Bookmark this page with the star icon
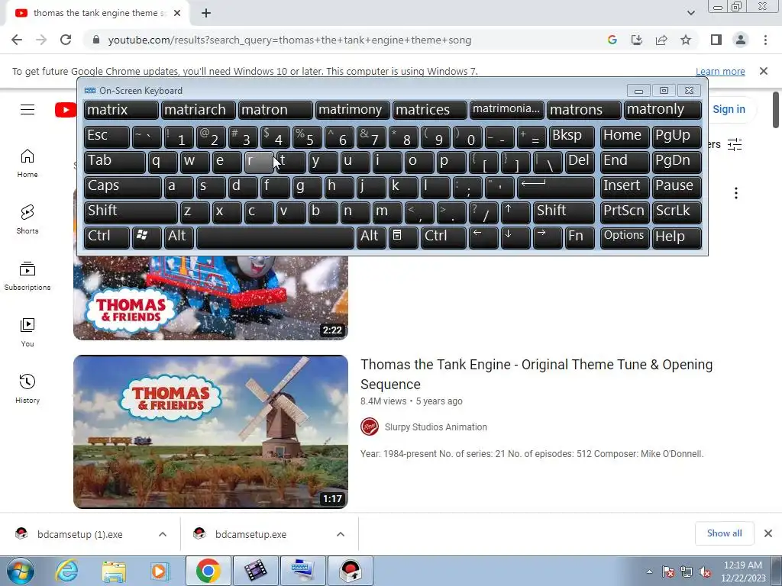 pos(686,40)
